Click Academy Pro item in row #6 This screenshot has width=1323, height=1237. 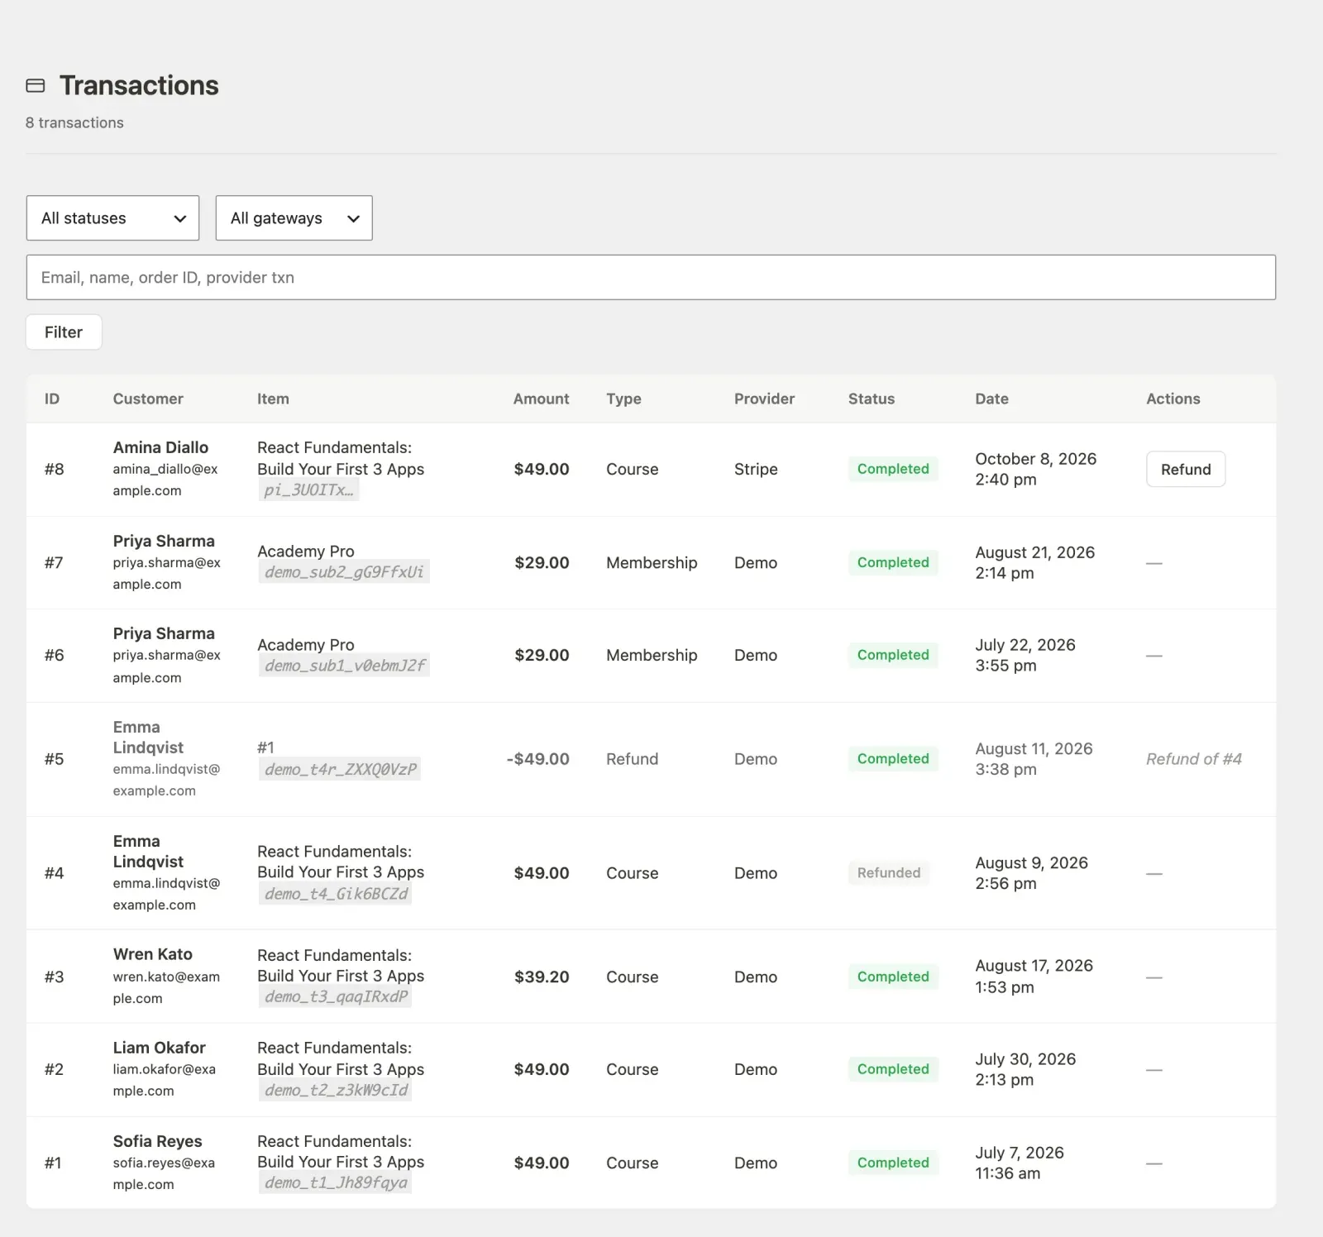305,645
